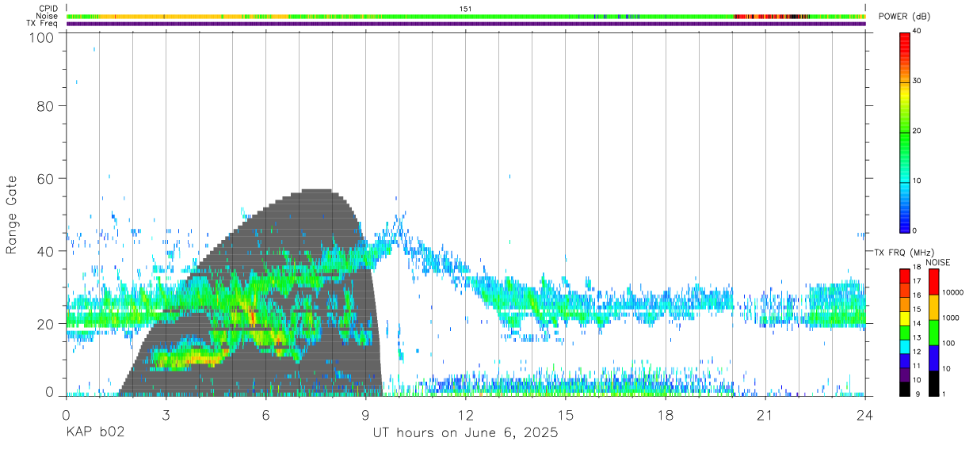Click the red segment of the NOISE scale
973x449 pixels.
933,281
